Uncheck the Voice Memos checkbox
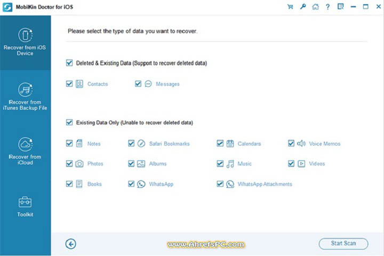The image size is (384, 256). (291, 143)
